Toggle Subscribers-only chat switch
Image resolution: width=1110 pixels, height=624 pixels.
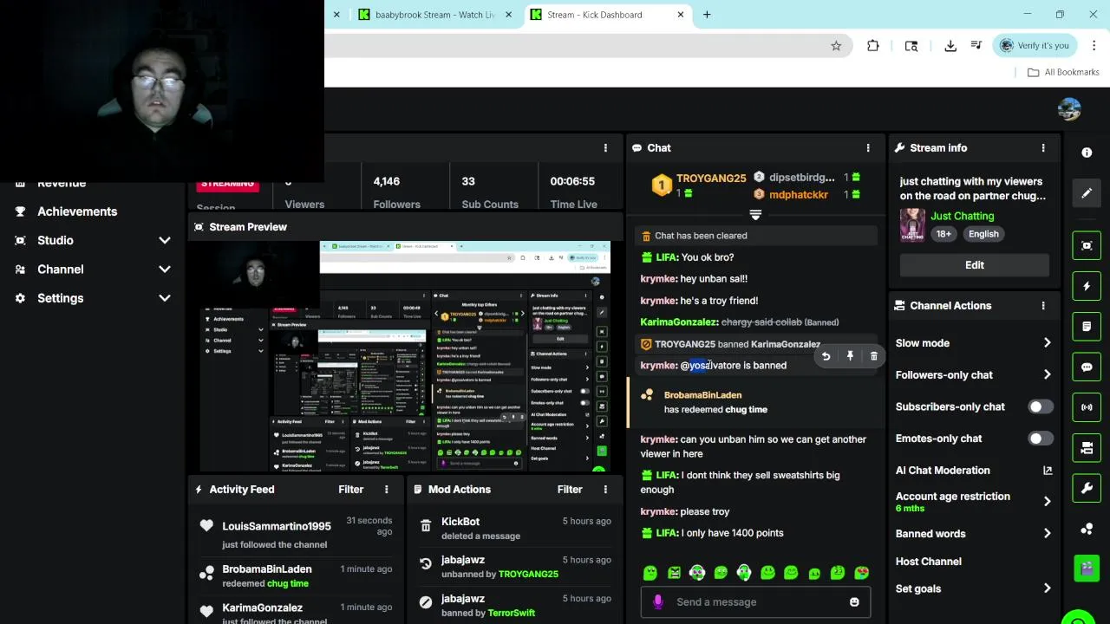1040,406
